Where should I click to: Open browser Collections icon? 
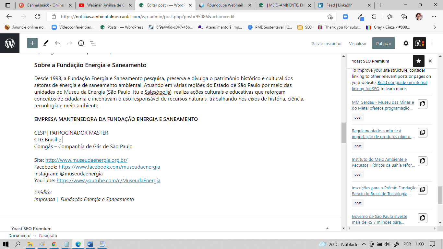pyautogui.click(x=404, y=17)
